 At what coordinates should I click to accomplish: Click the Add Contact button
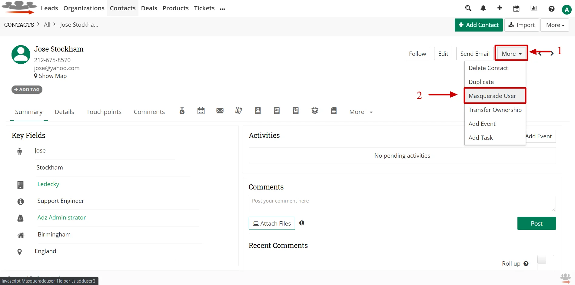tap(479, 25)
